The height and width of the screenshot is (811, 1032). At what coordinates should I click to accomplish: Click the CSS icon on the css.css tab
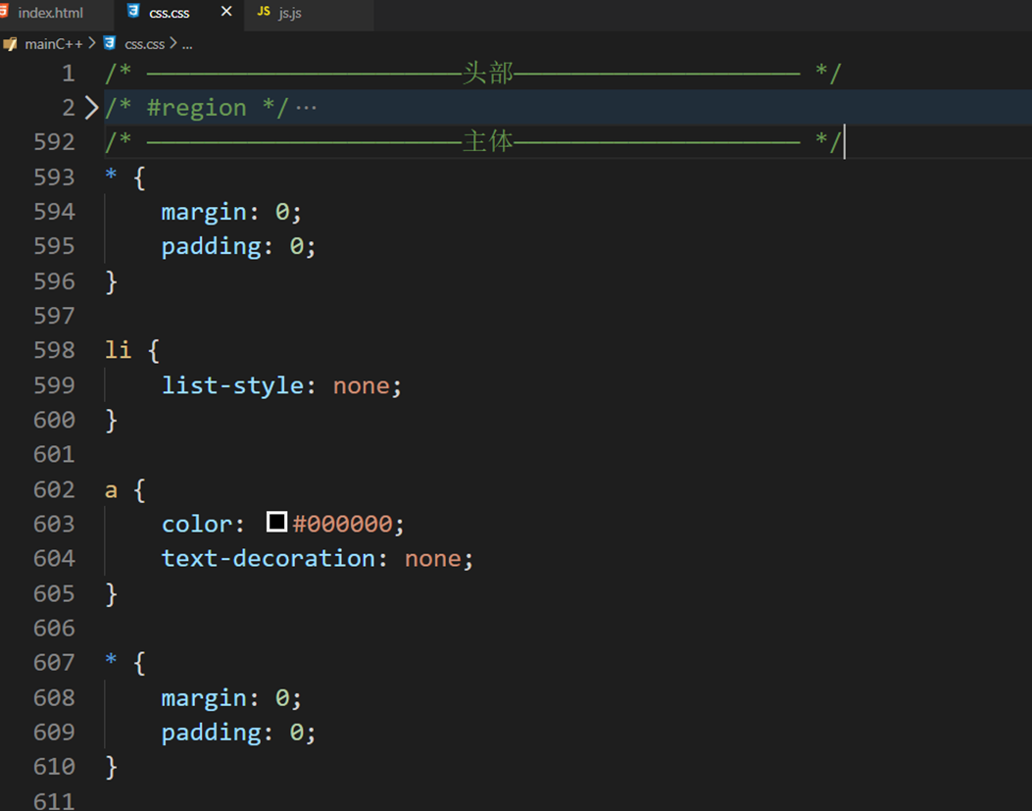click(x=132, y=14)
